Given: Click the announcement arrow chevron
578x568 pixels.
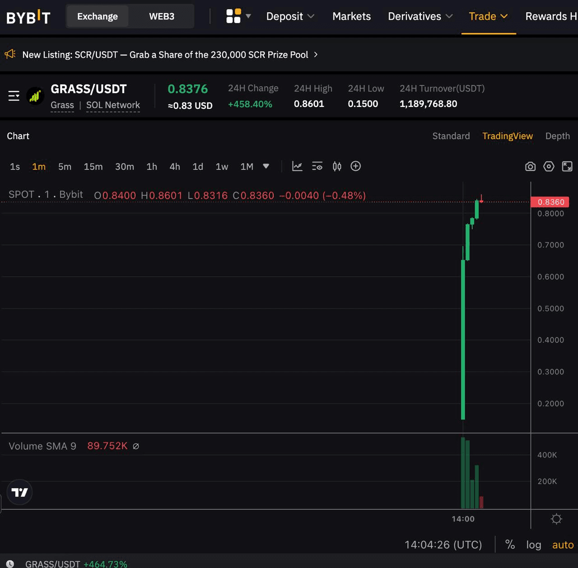Looking at the screenshot, I should (x=316, y=55).
